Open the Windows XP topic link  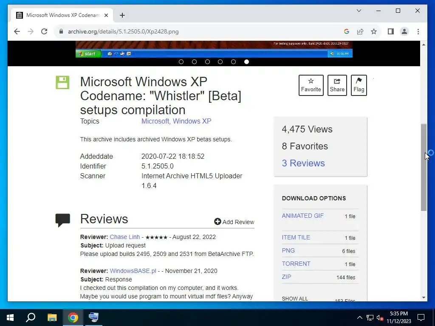[192, 121]
